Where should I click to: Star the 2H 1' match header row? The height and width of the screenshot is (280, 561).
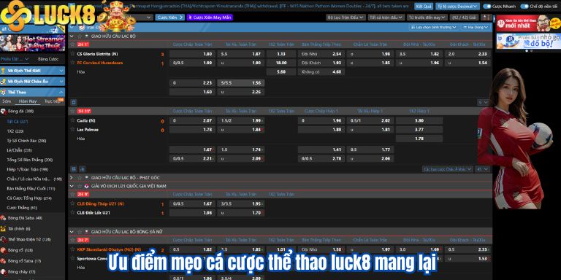tap(72, 44)
